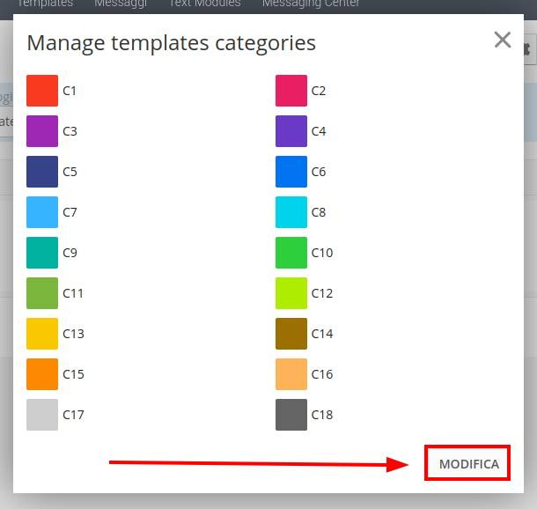The image size is (537, 509).
Task: Select the lime C12 color swatch
Action: pos(291,293)
